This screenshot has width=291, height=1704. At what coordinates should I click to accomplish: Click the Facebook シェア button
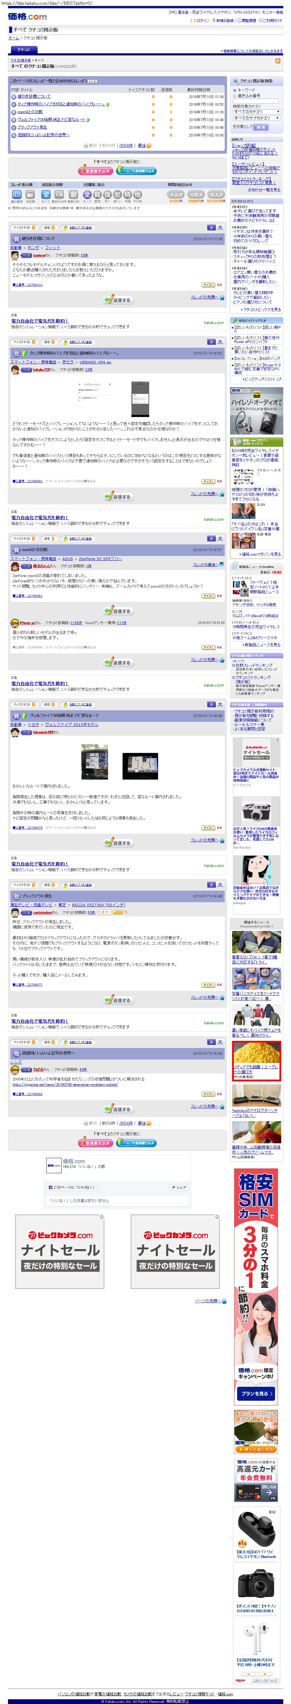point(179,1187)
